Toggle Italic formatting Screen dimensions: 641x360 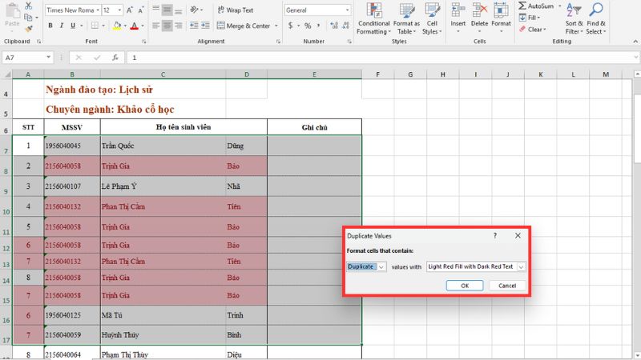61,26
